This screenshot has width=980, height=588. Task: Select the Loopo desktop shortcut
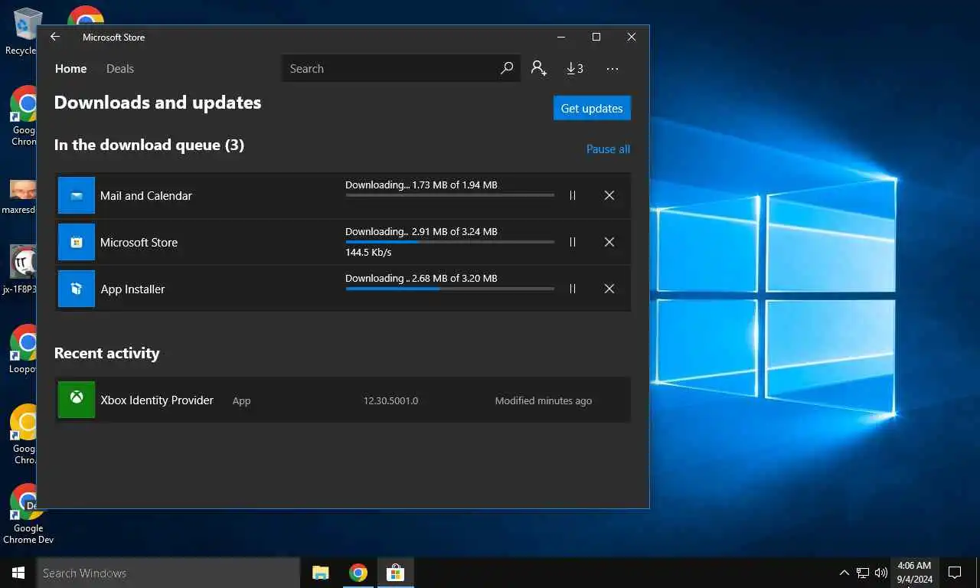(23, 348)
